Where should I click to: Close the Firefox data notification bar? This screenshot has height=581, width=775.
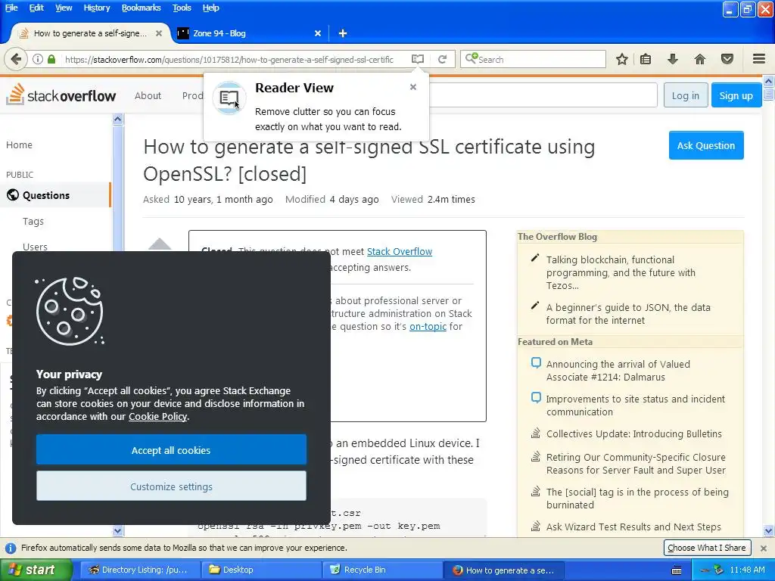click(x=764, y=548)
